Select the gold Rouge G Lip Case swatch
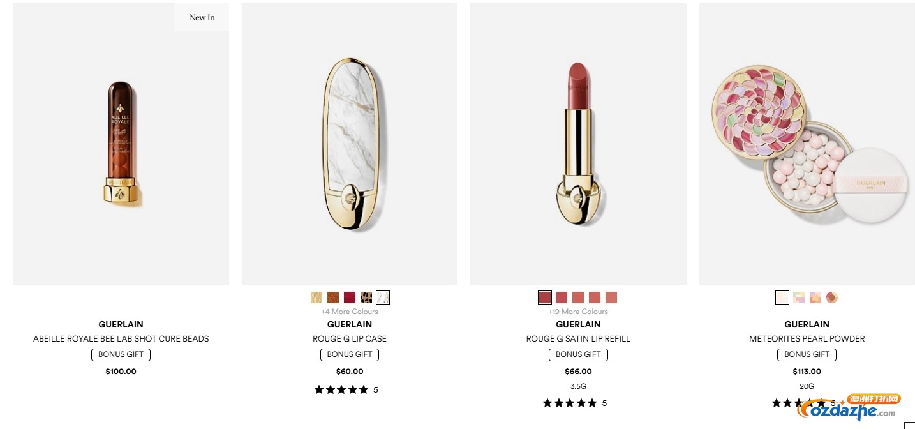The image size is (915, 429). (x=316, y=297)
